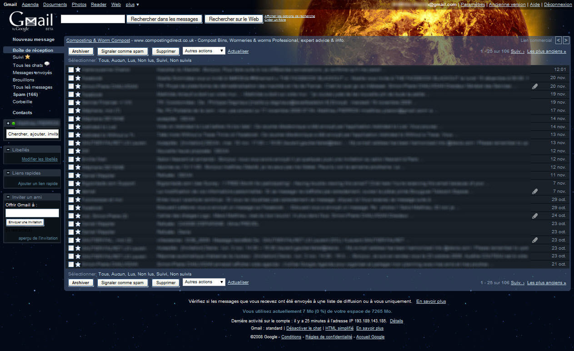Star the 12:01 email
This screenshot has height=351, width=574.
78,70
